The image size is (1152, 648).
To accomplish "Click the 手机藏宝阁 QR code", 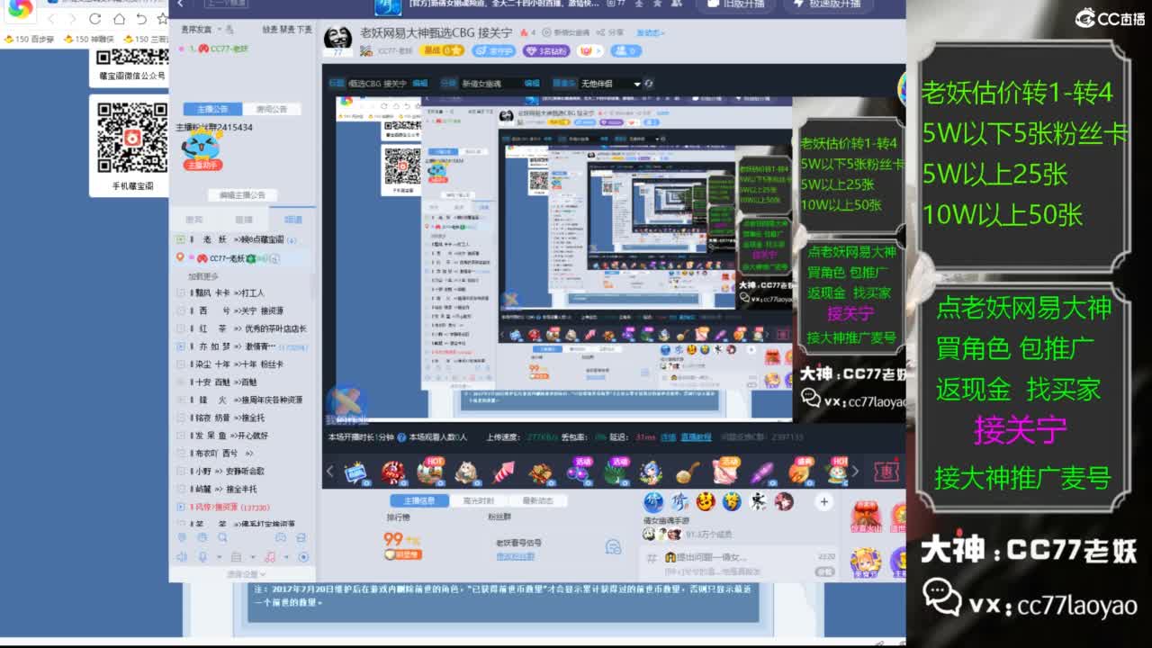I will pos(132,137).
